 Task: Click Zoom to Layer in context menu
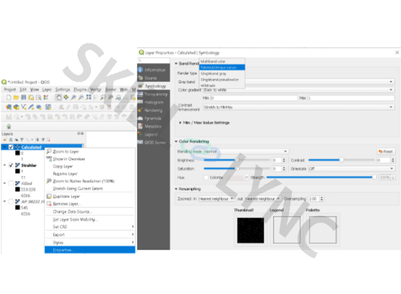[90, 152]
